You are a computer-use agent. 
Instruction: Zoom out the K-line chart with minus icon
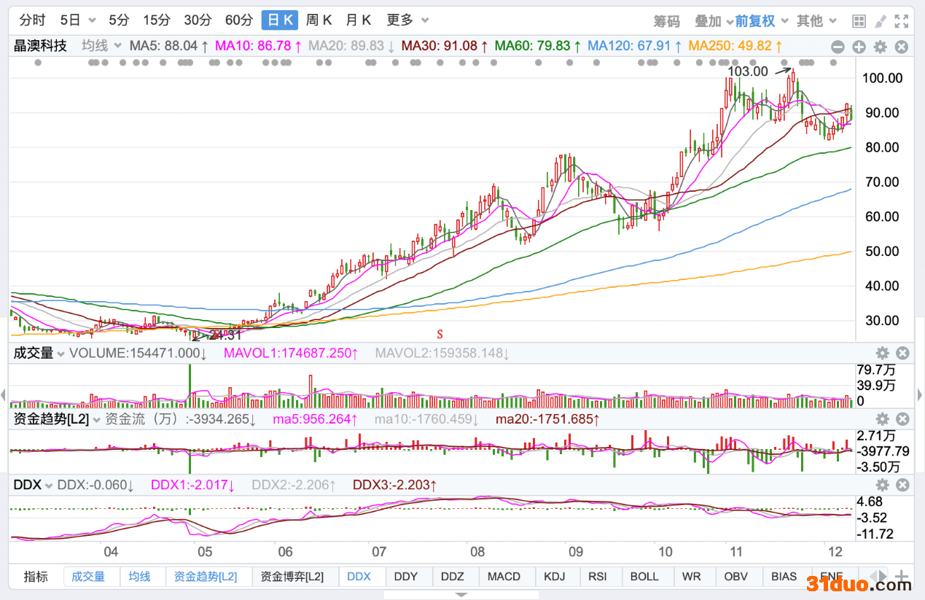[838, 47]
